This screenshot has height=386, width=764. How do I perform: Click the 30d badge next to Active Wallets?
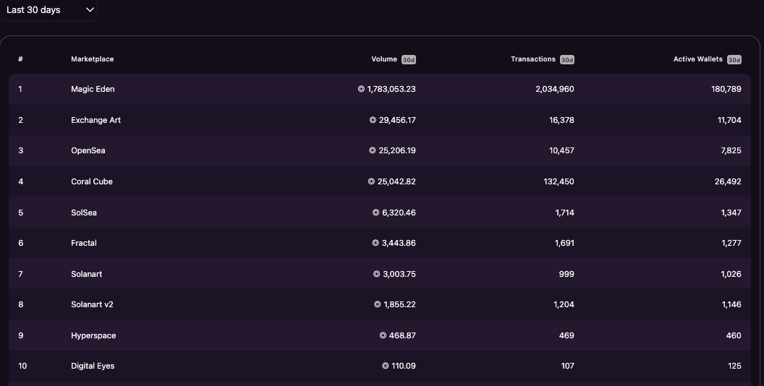(734, 60)
